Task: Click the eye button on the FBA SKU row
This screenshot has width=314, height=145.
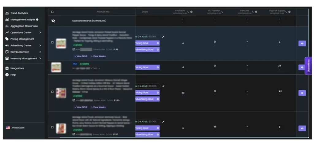Action: tap(302, 67)
